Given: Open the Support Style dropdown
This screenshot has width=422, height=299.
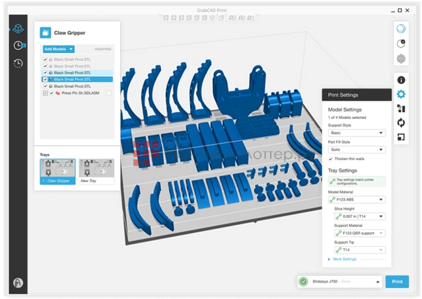Looking at the screenshot, I should [x=357, y=132].
